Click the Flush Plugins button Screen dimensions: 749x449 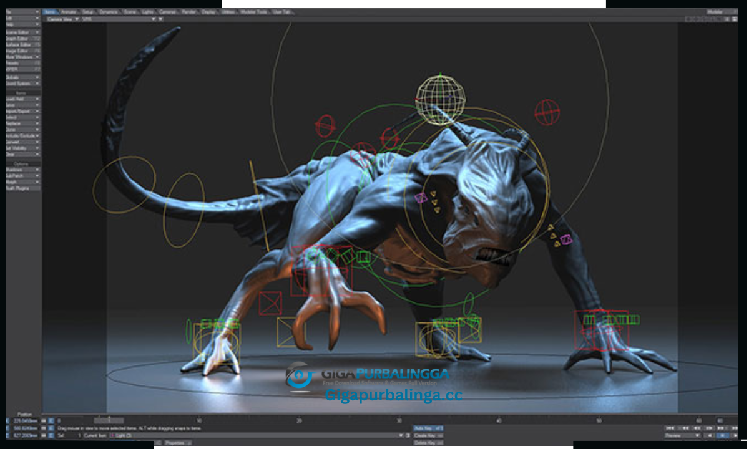pyautogui.click(x=23, y=188)
